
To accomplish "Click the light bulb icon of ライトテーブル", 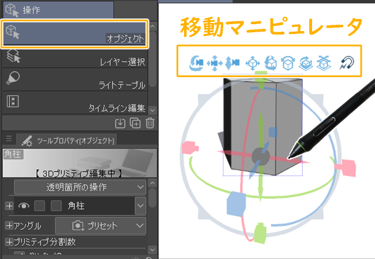I will pyautogui.click(x=13, y=78).
